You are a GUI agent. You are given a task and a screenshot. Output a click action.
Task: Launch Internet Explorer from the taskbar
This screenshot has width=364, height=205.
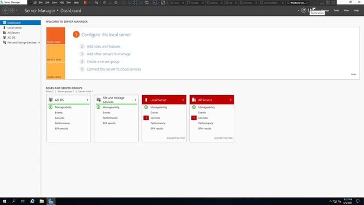(32, 201)
